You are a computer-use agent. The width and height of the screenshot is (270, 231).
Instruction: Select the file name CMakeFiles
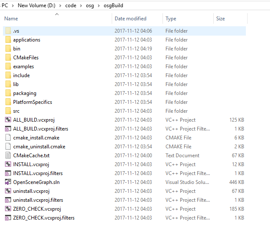(x=26, y=58)
